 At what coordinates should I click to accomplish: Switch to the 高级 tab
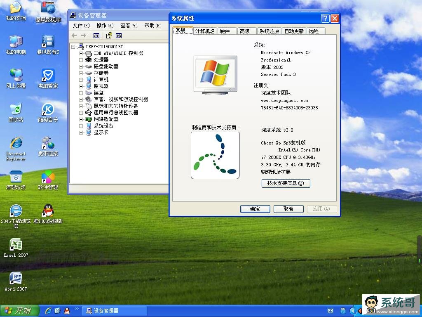point(246,31)
